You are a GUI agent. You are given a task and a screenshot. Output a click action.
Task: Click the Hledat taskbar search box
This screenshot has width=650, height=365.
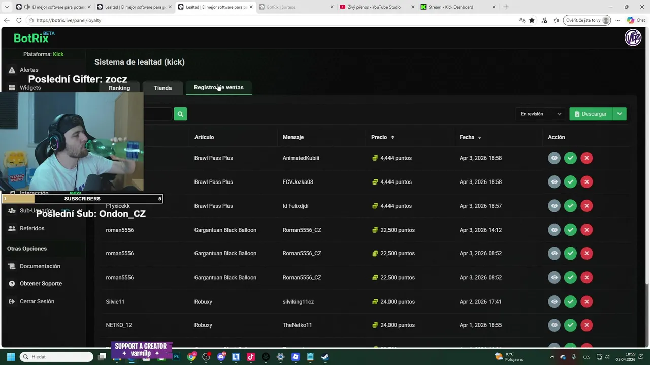(x=57, y=357)
